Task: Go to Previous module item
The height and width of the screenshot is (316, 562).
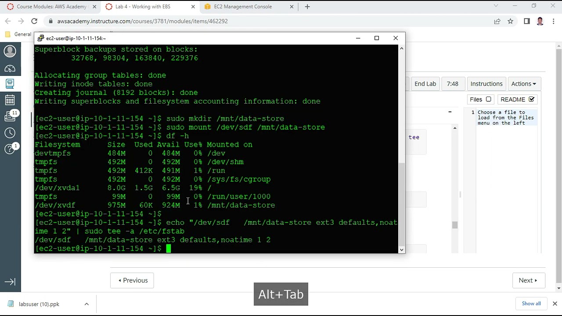Action: (132, 280)
